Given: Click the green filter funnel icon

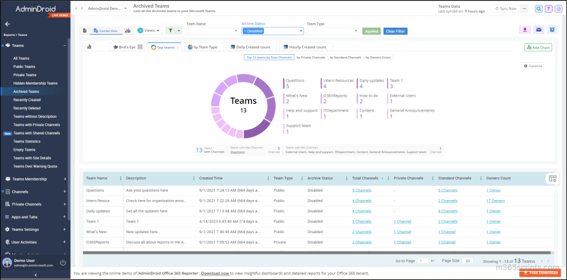Looking at the screenshot, I should (x=171, y=31).
